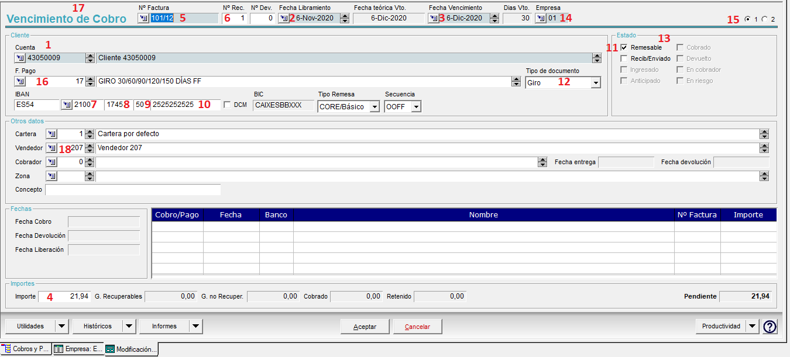Open Tipo de documento dropdown showing Giro
The image size is (790, 357).
[596, 83]
